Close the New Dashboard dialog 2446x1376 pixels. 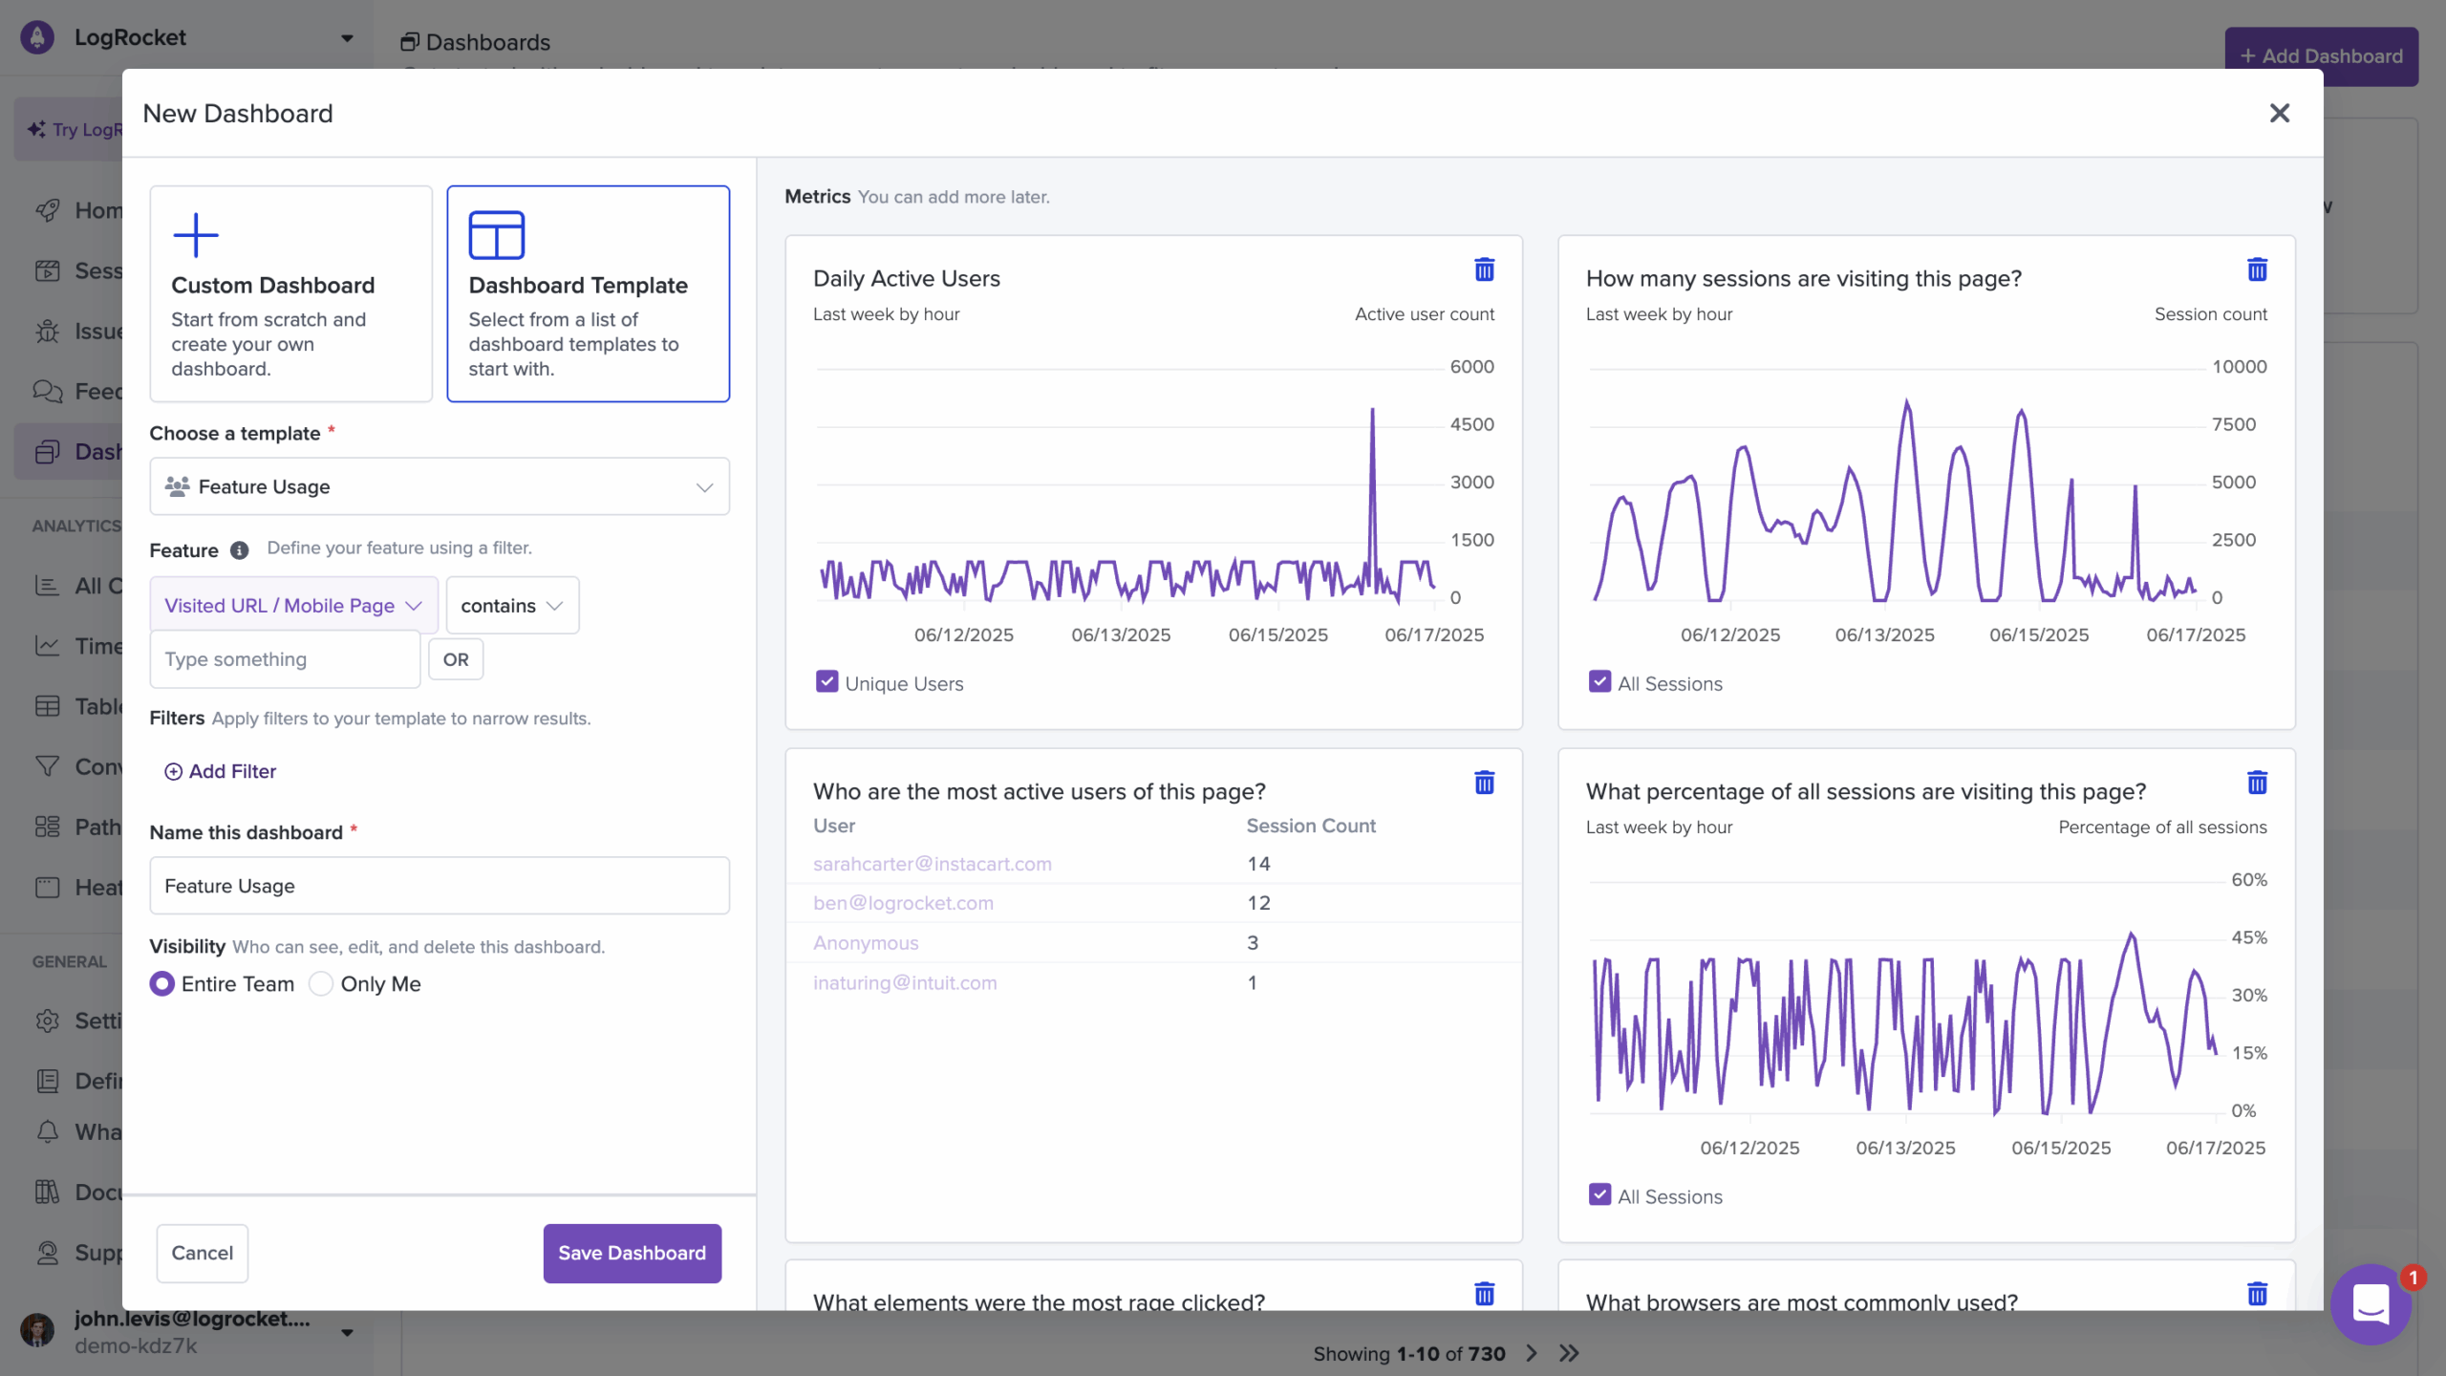click(2280, 113)
